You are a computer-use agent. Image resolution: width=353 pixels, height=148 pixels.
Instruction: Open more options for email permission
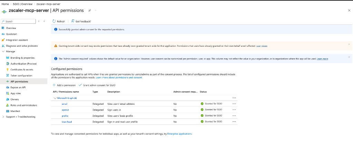point(234,104)
